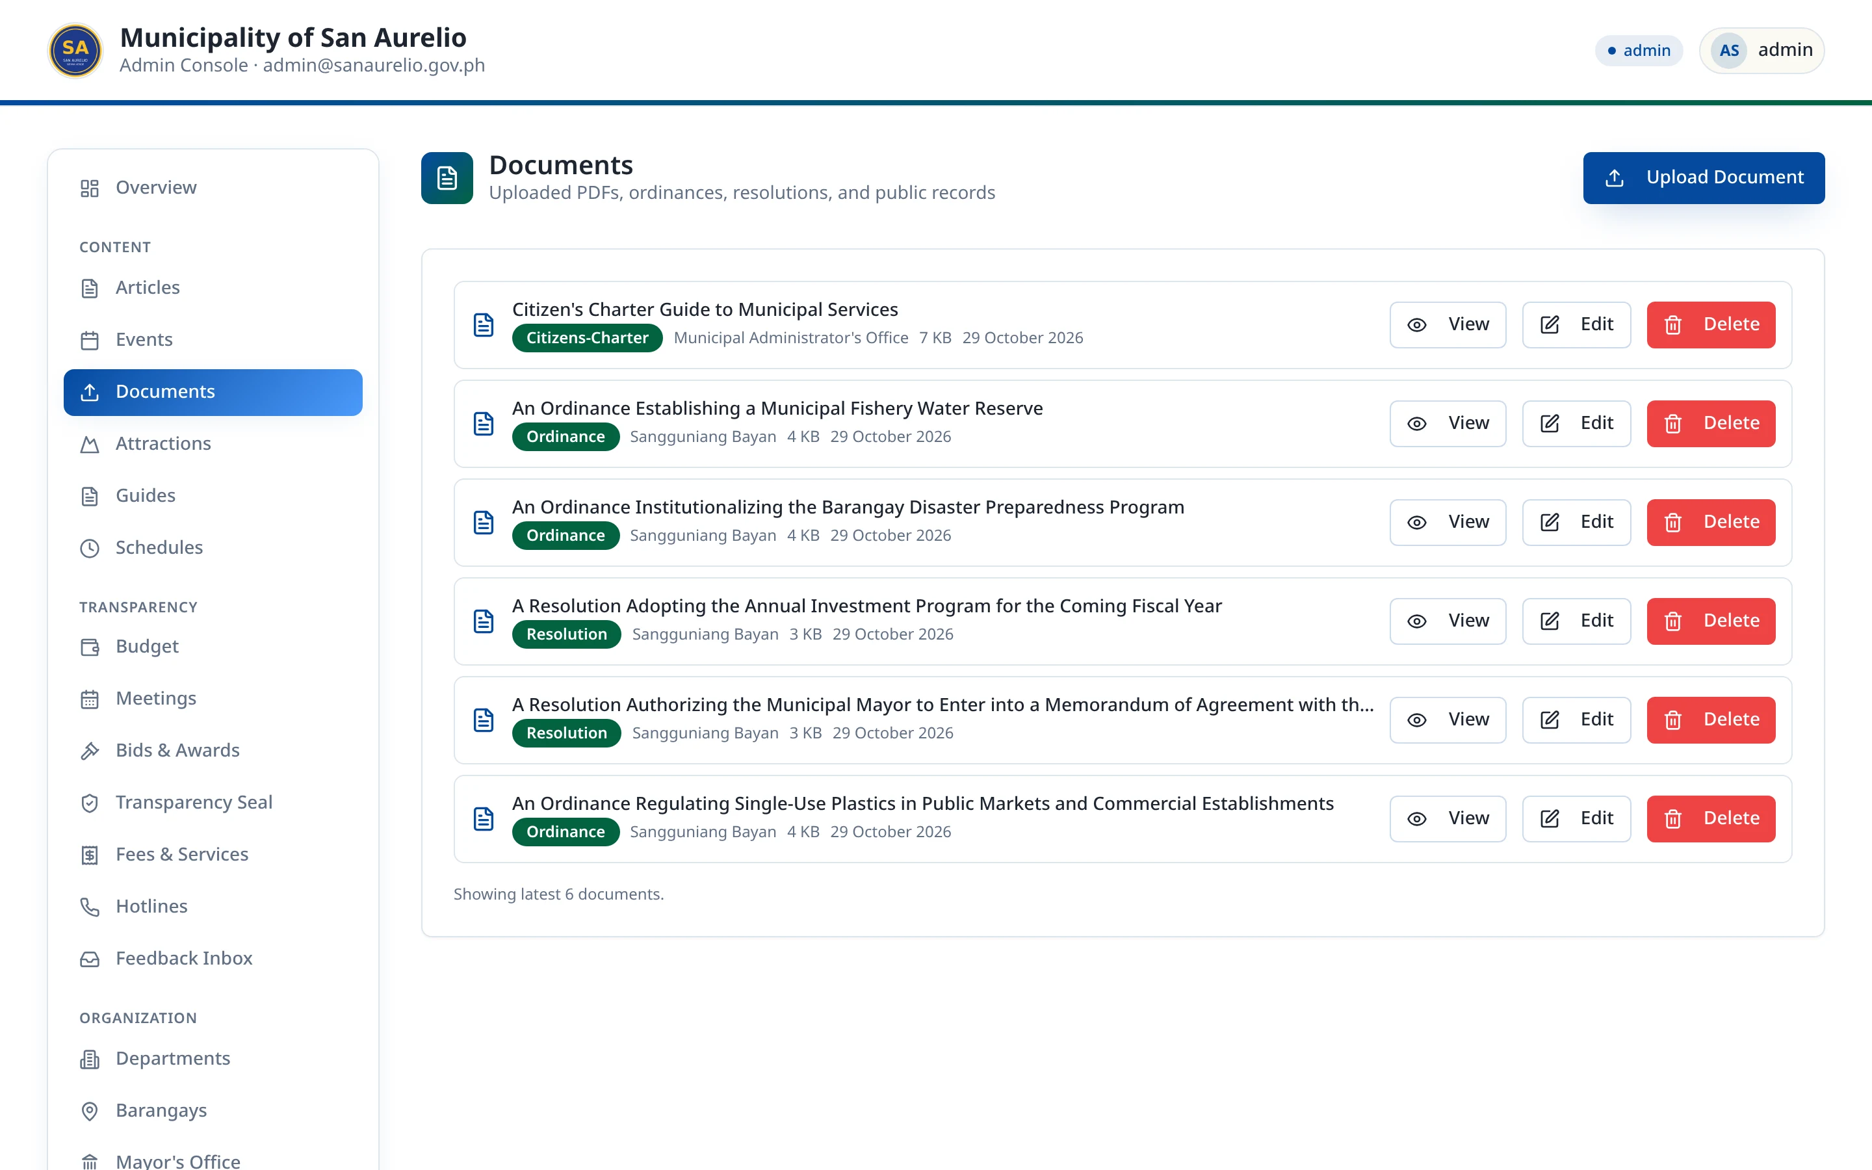Image resolution: width=1872 pixels, height=1170 pixels.
Task: Click the Feedback Inbox tray icon
Action: 90,959
